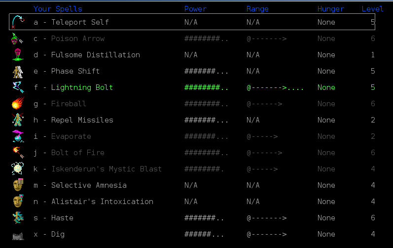This screenshot has height=248, width=393.
Task: Click the Fireball spell icon
Action: (x=18, y=104)
